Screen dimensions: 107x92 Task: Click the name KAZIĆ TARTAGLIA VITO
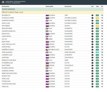[9, 44]
